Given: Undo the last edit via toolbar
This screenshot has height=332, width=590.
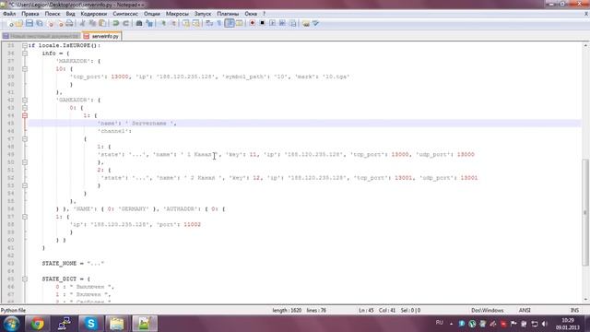Looking at the screenshot, I should 116,23.
